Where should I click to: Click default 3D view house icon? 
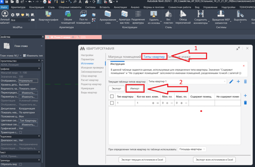click(87, 2)
